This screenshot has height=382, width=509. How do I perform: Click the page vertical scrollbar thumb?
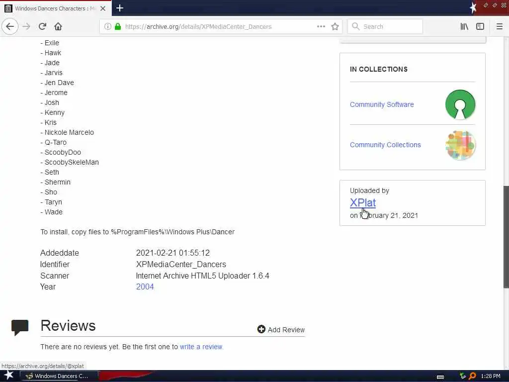click(x=506, y=236)
